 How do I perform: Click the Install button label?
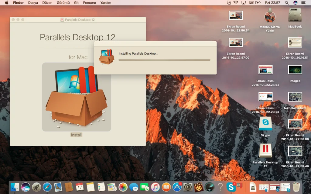tap(76, 135)
